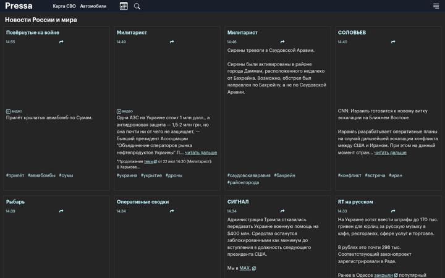Open video area in Повёрнутые на войне card
Image resolution: width=445 pixels, height=278 pixels.
coord(56,77)
